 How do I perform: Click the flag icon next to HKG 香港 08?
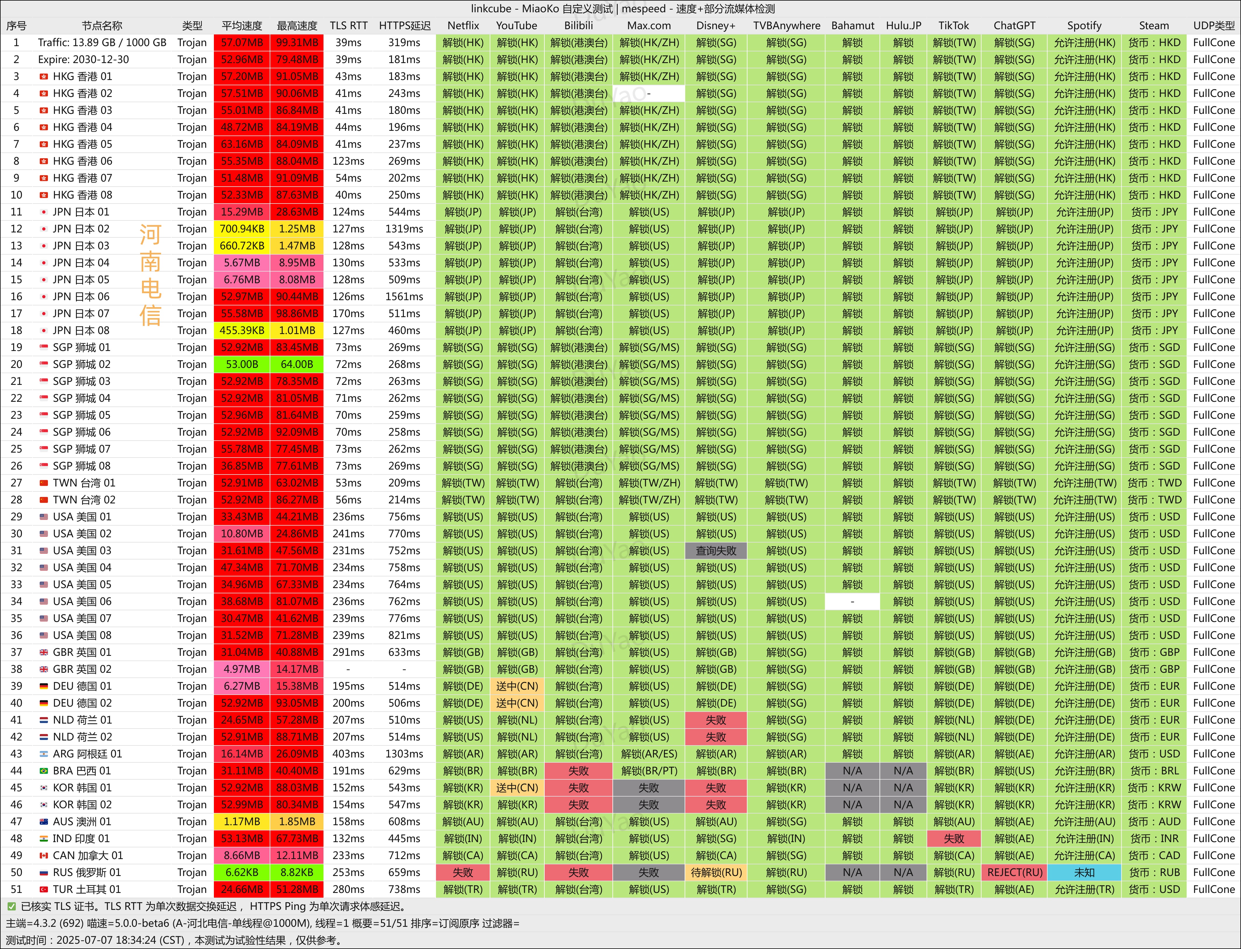click(x=44, y=195)
